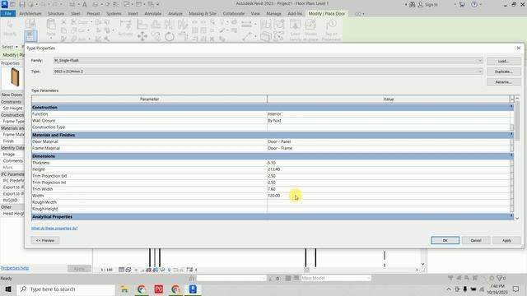Click the Function value 'Interior'
This screenshot has width=527, height=296.
coord(274,114)
